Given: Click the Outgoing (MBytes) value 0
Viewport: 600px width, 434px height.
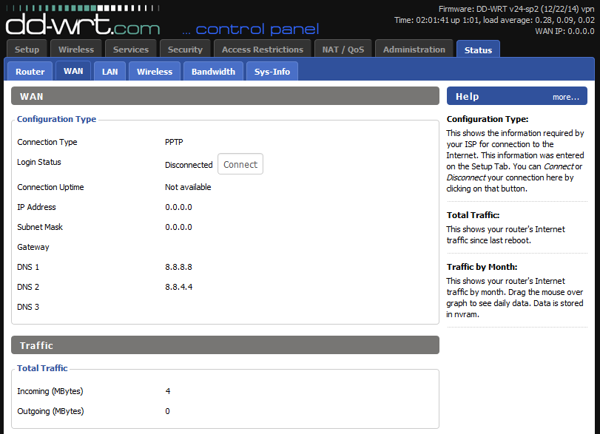Looking at the screenshot, I should (x=167, y=411).
